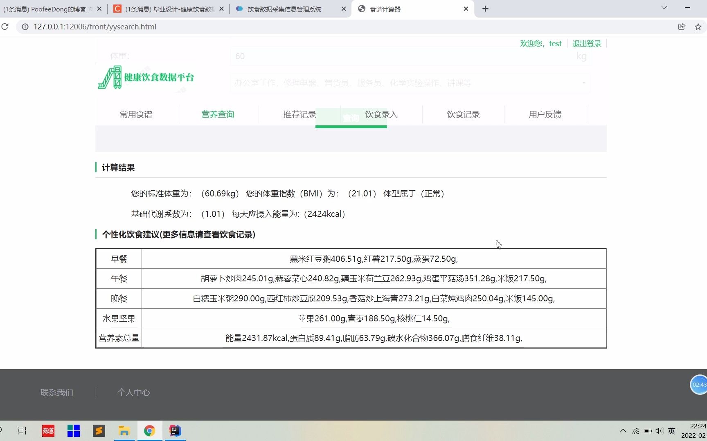Viewport: 707px width, 441px height.
Task: Click the address bar URL
Action: [95, 27]
